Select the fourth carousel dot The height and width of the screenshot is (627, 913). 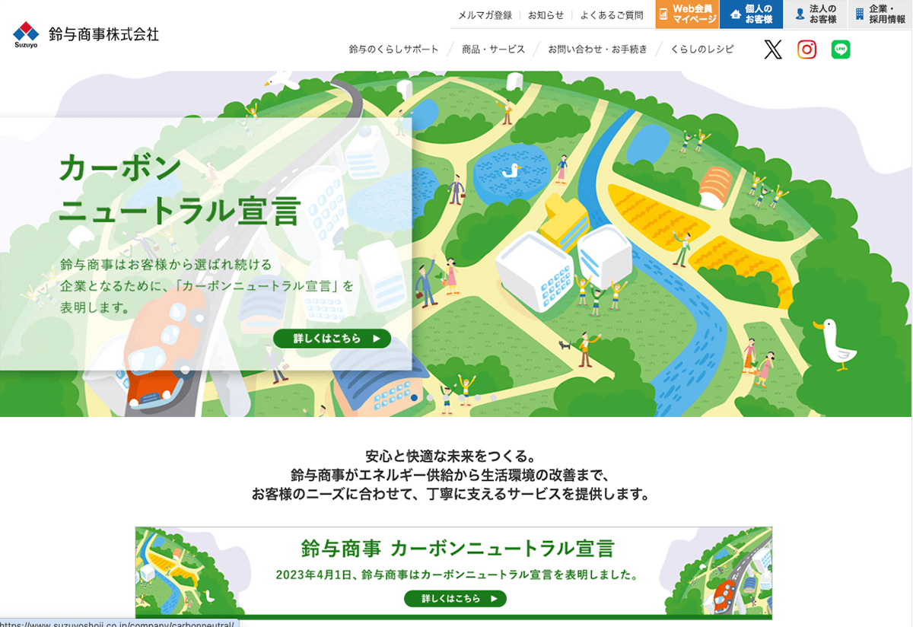pos(462,397)
